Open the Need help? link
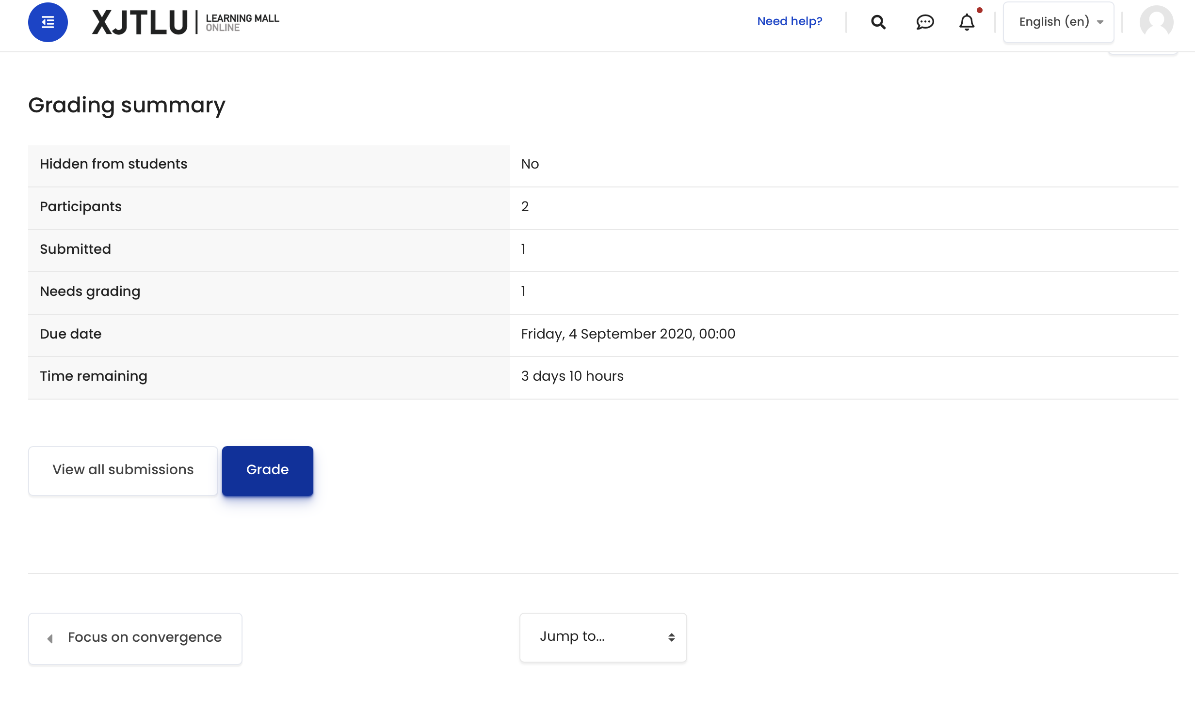Screen dimensions: 1195x712 pos(790,21)
